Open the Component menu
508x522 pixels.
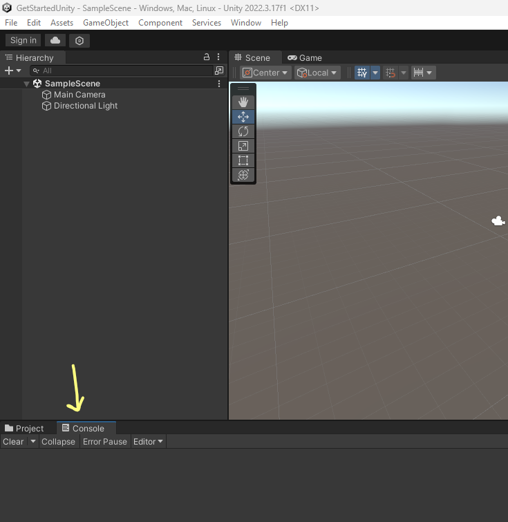coord(160,23)
